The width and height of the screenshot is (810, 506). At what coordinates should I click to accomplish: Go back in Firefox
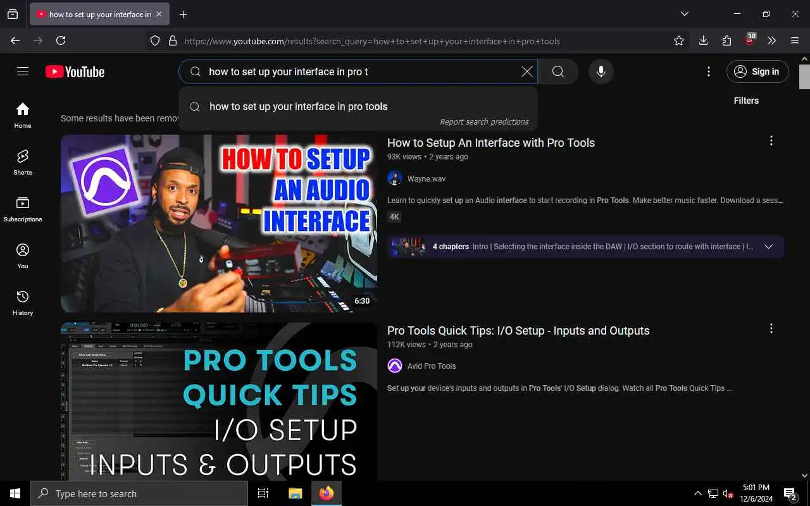[x=15, y=40]
